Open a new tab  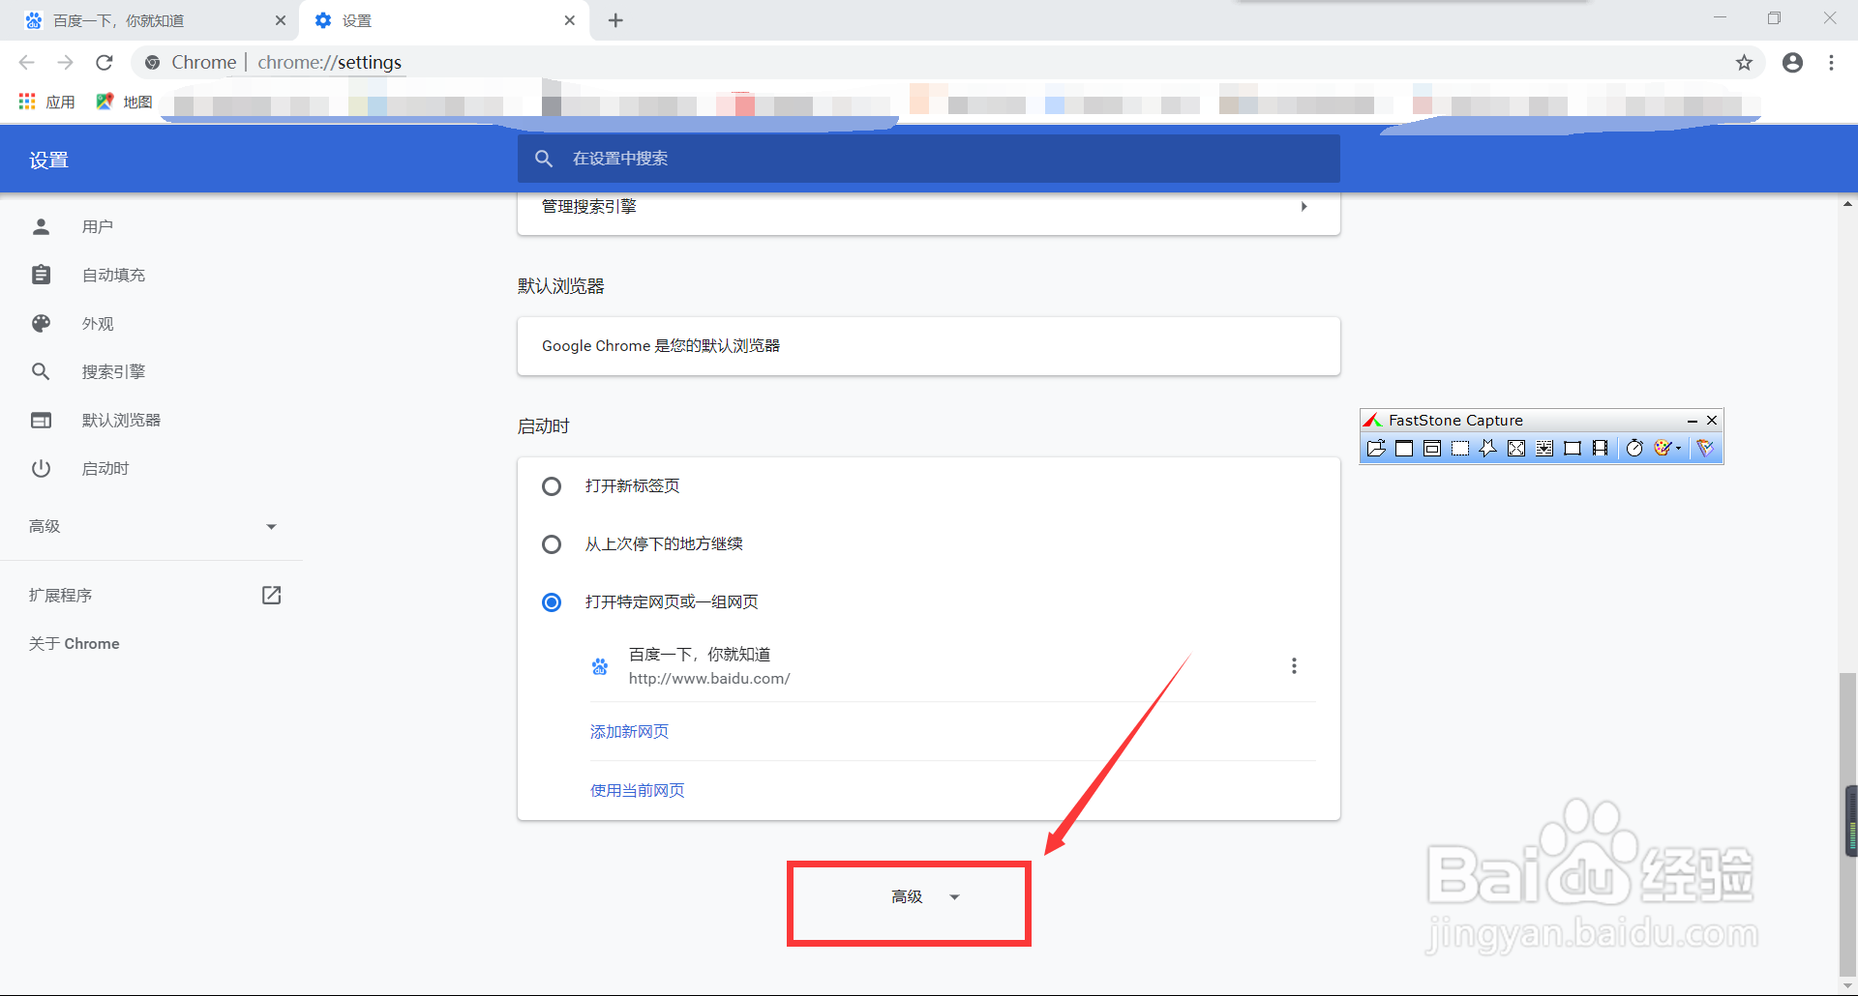pos(615,20)
